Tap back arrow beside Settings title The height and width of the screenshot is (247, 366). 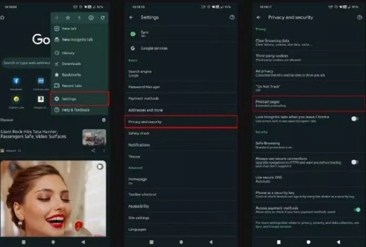coord(131,17)
